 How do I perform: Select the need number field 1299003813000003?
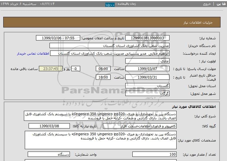tap(147, 38)
